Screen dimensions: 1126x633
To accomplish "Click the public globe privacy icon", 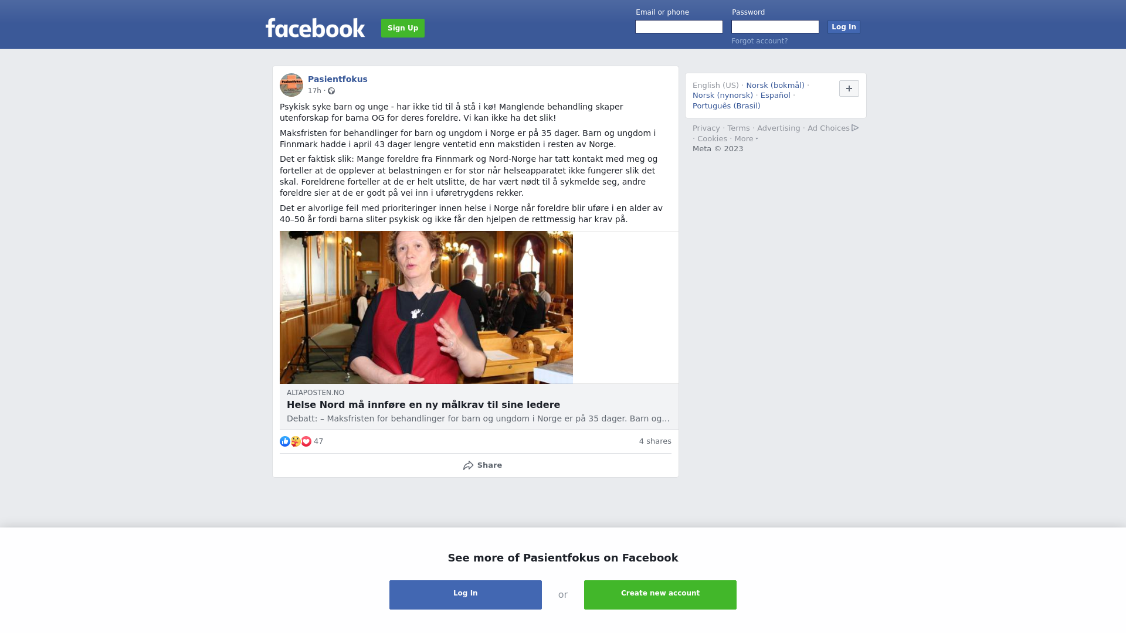I will (x=331, y=91).
